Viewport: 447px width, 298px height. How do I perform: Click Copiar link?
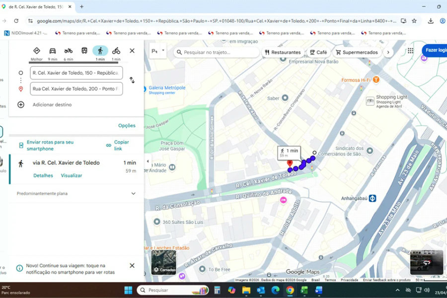118,145
